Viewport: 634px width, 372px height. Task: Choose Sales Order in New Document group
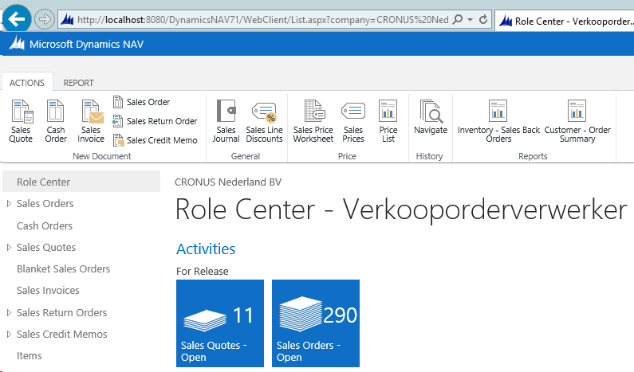coord(141,102)
